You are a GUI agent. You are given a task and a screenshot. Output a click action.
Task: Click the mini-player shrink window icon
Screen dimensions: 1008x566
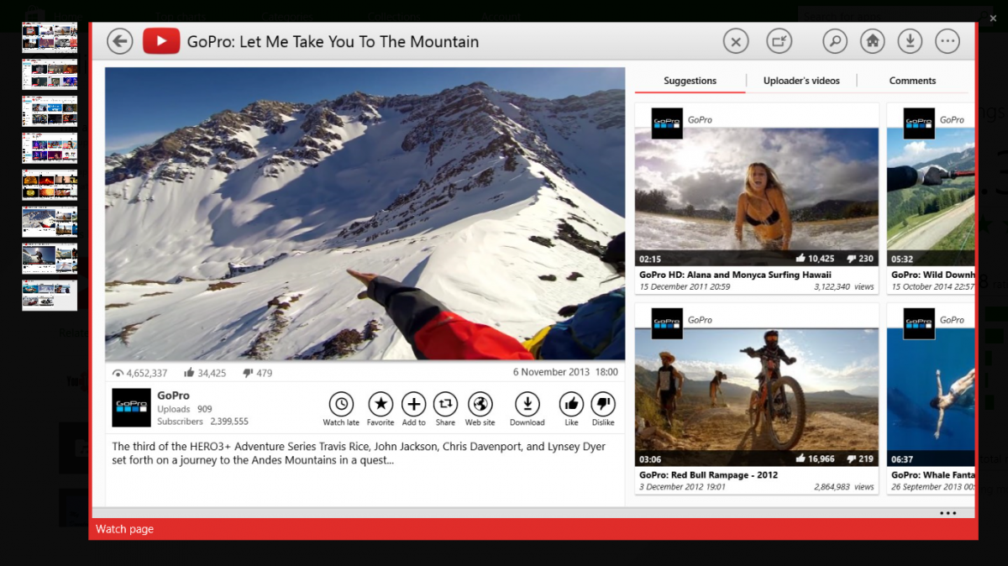780,41
